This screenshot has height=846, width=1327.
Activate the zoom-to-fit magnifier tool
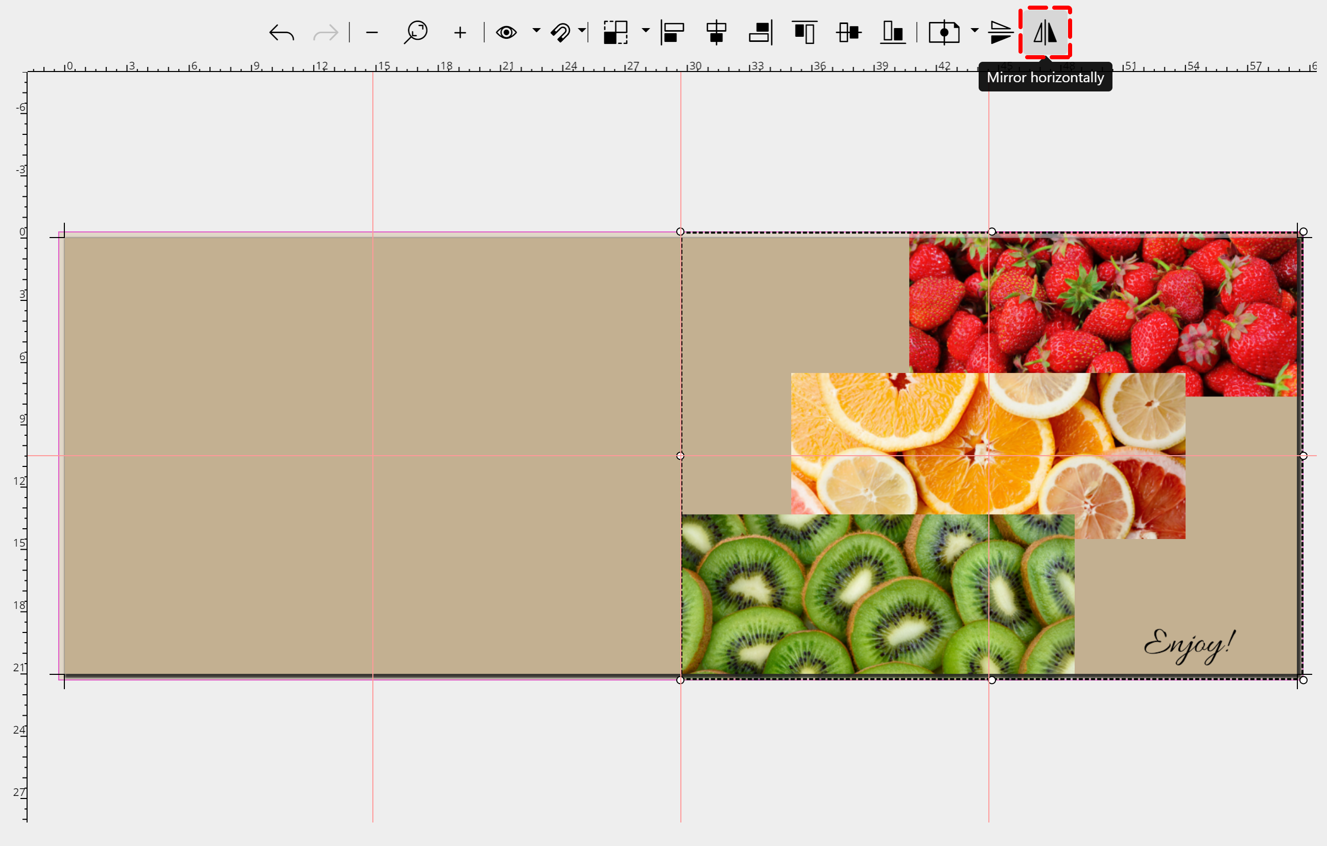[x=416, y=32]
